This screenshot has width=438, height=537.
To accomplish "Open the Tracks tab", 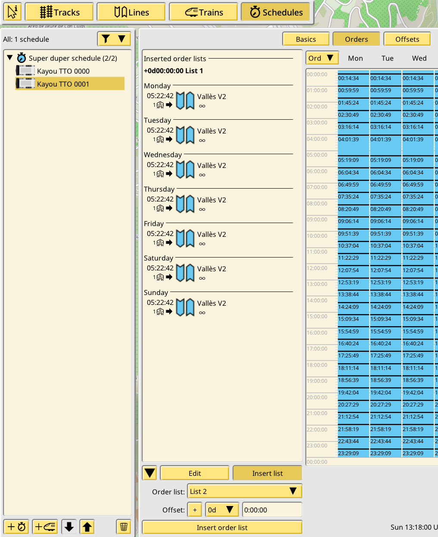I will tap(59, 12).
